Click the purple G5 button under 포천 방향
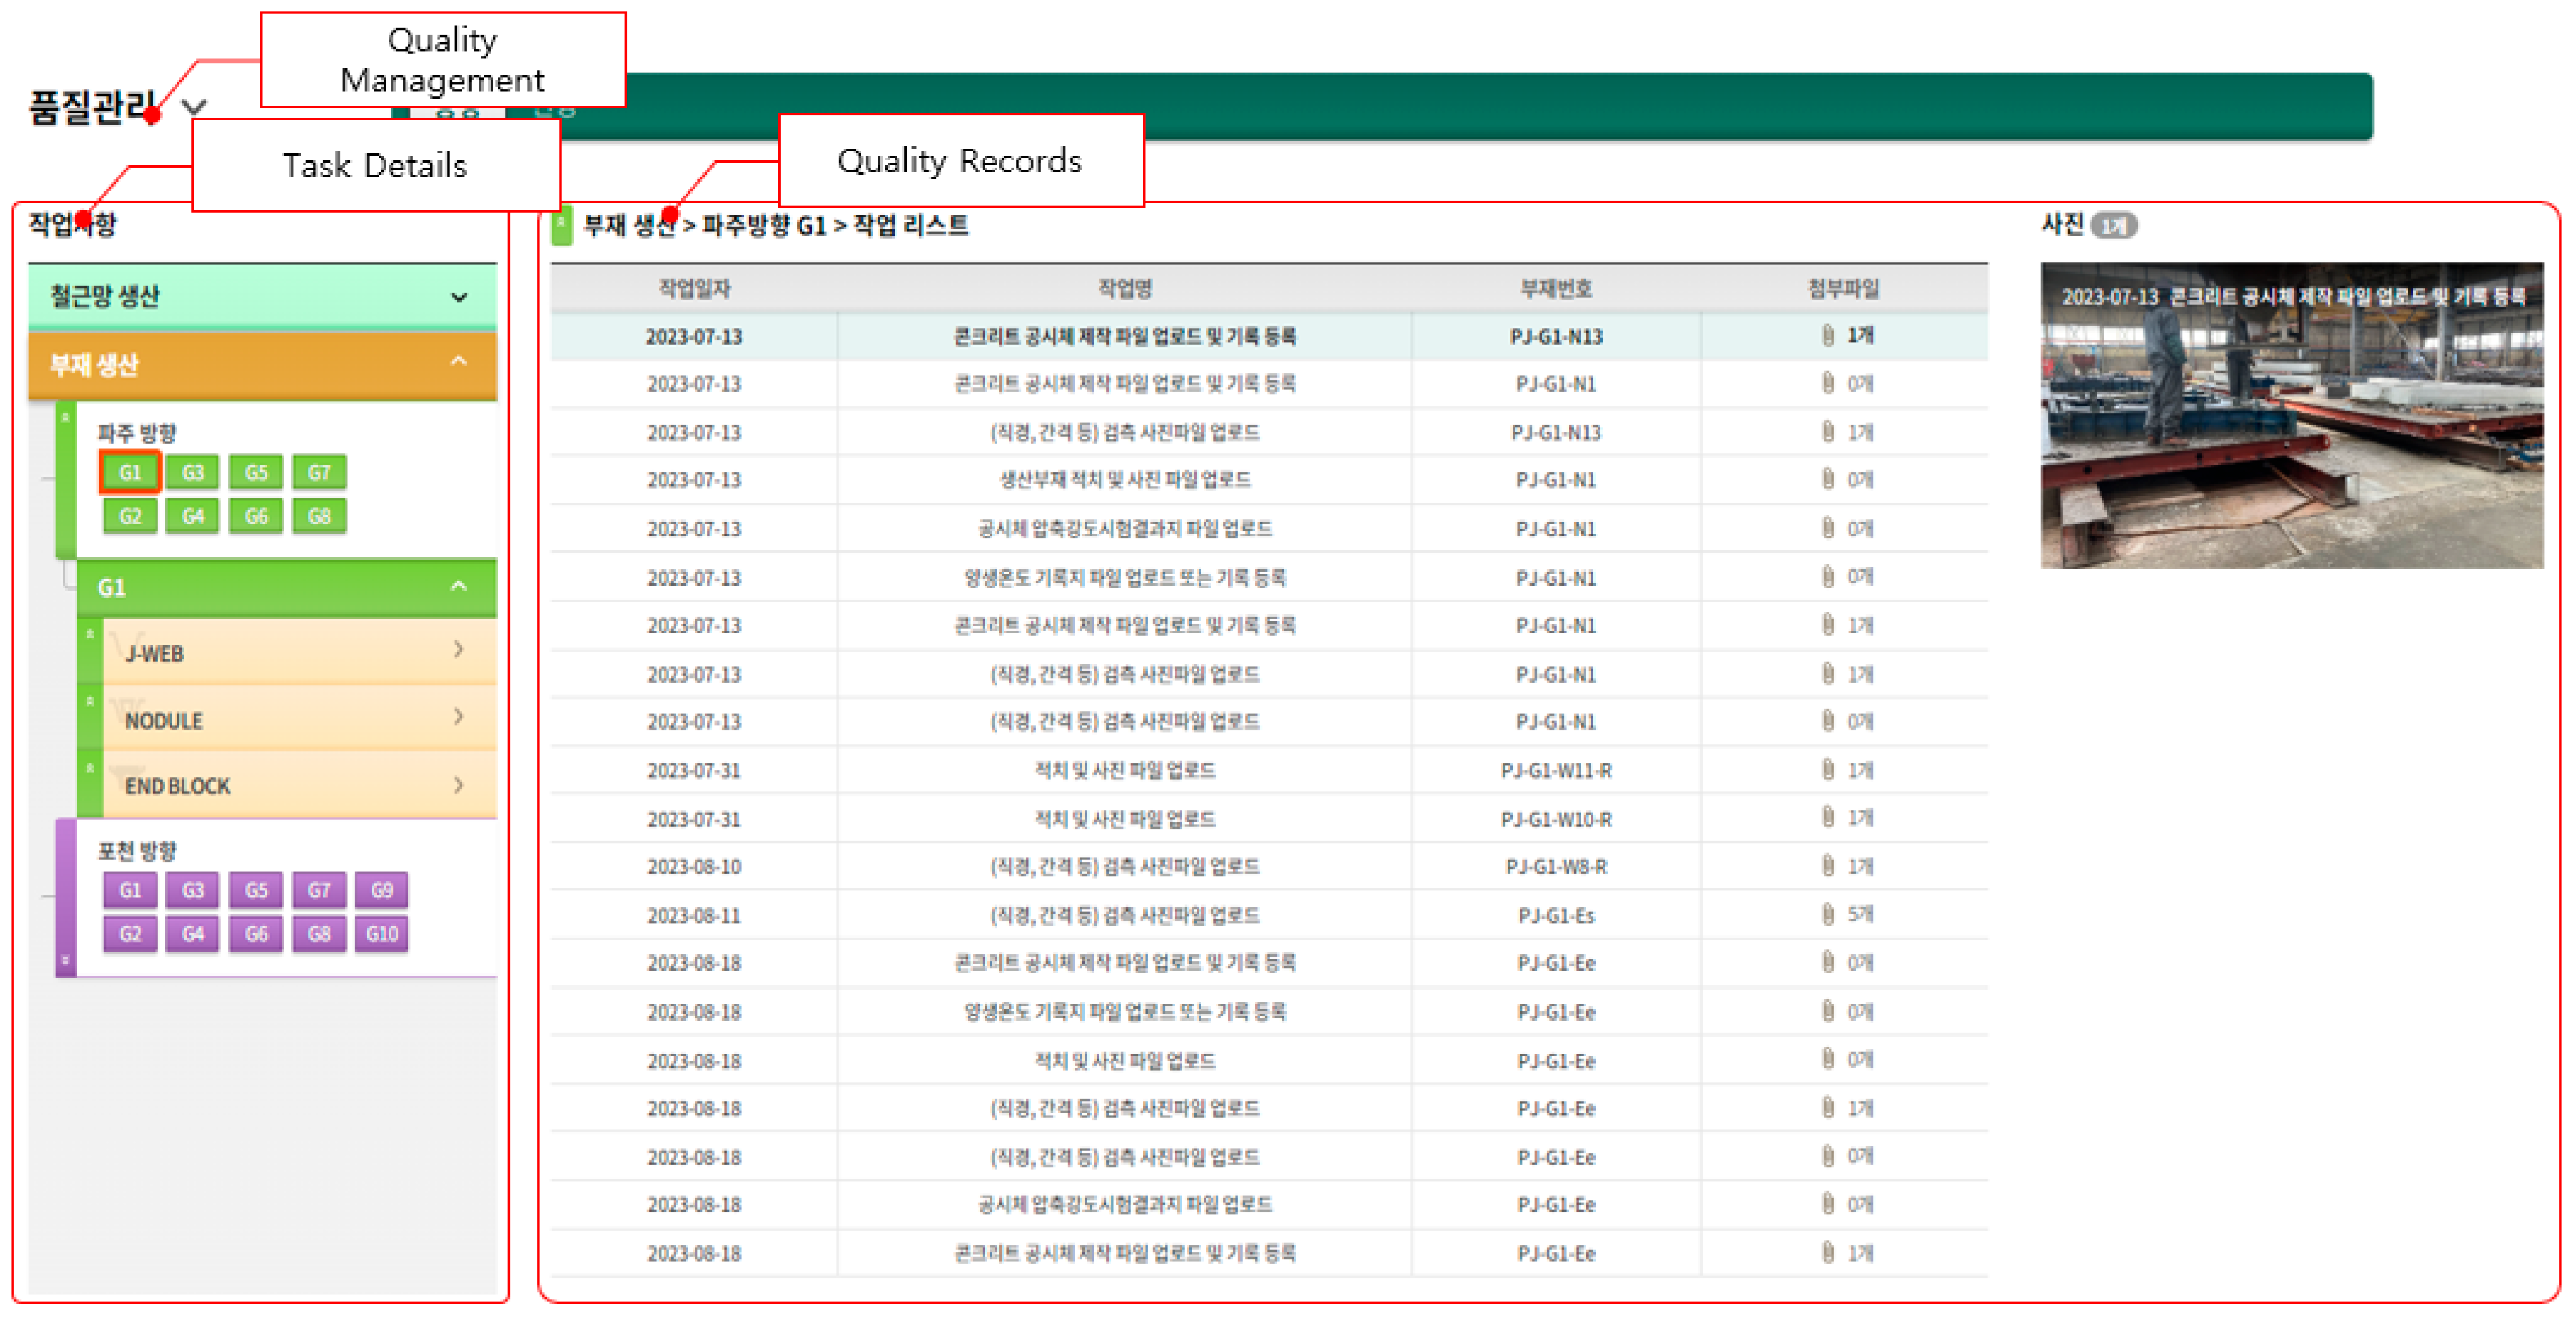The image size is (2576, 1319). [256, 890]
